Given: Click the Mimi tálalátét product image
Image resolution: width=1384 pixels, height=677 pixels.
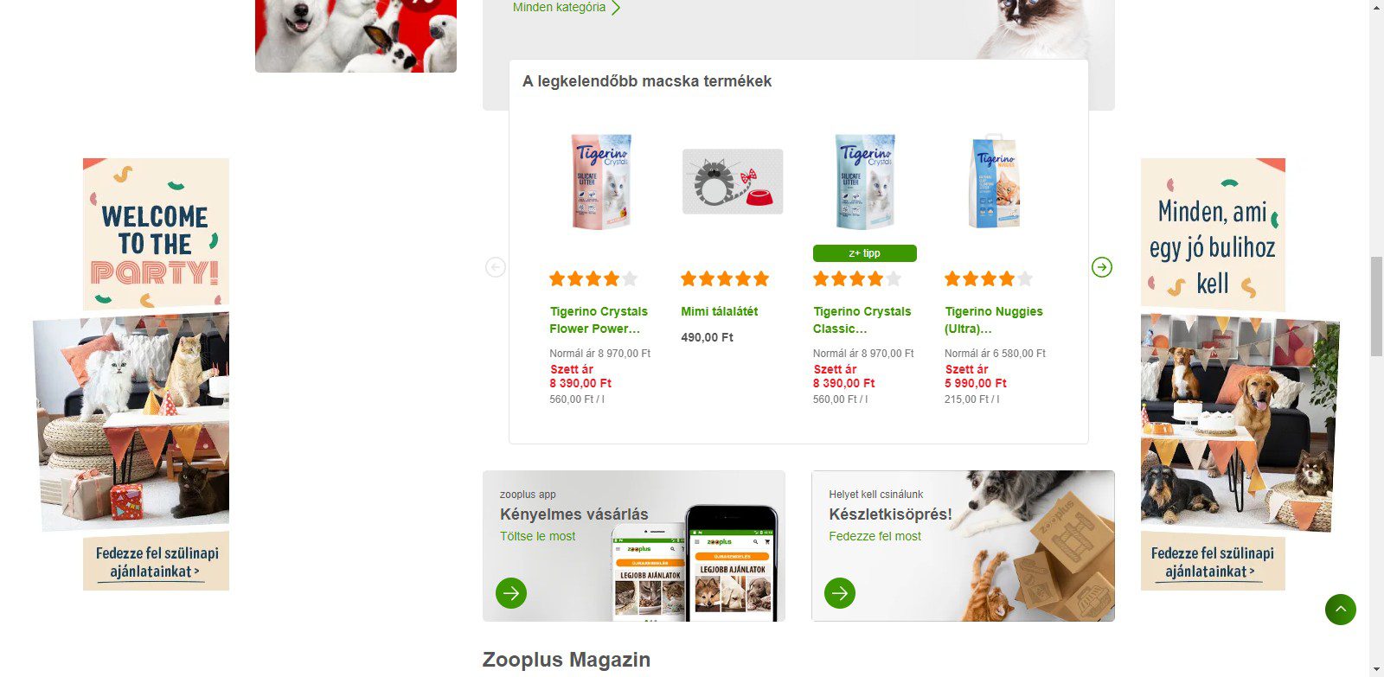Looking at the screenshot, I should (733, 182).
